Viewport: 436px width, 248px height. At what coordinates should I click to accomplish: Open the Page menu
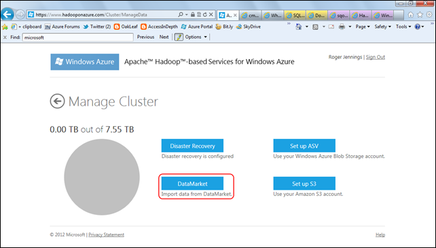click(363, 26)
